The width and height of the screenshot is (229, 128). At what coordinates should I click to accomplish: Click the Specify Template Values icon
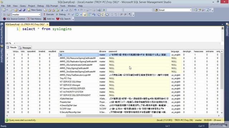[130, 14]
